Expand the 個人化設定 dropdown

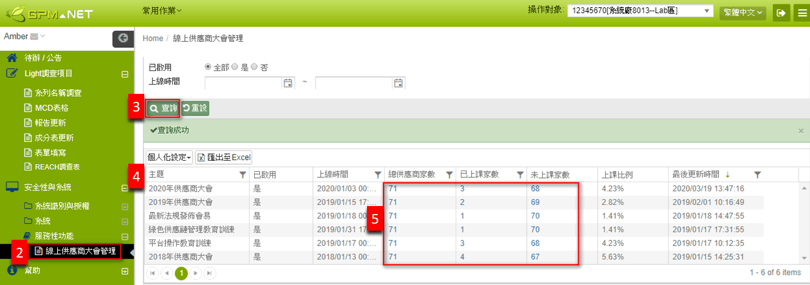(x=169, y=157)
